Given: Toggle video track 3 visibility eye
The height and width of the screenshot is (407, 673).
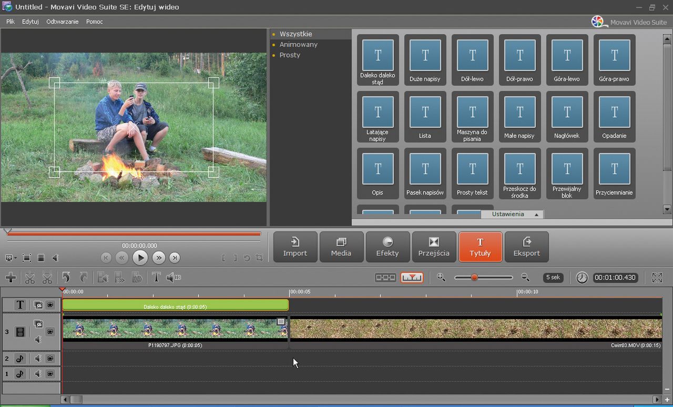Looking at the screenshot, I should [50, 332].
